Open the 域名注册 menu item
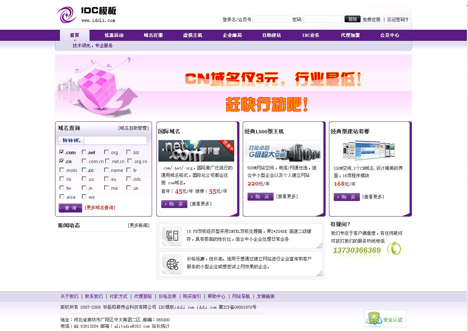This screenshot has height=331, width=468. (x=153, y=35)
